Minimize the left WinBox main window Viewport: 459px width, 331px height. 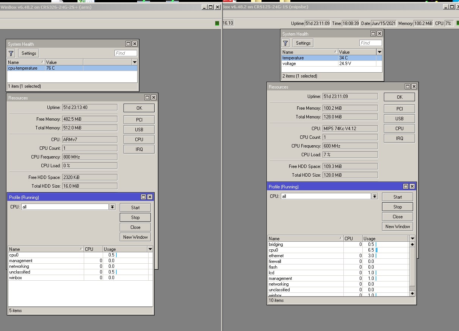tap(204, 7)
